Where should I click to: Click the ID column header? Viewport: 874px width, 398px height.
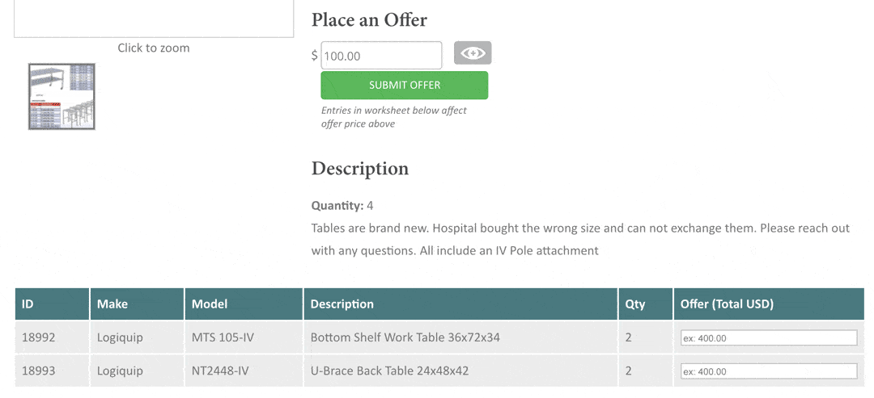tap(28, 304)
